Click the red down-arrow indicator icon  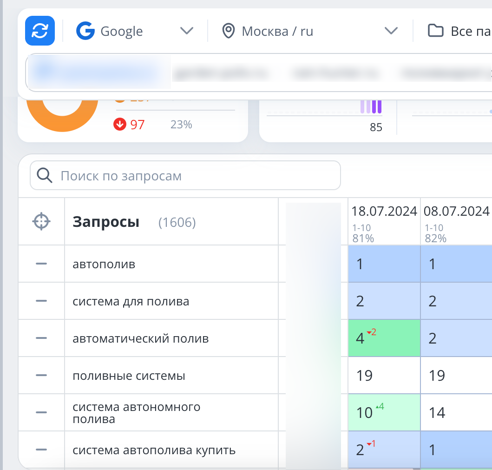[120, 125]
